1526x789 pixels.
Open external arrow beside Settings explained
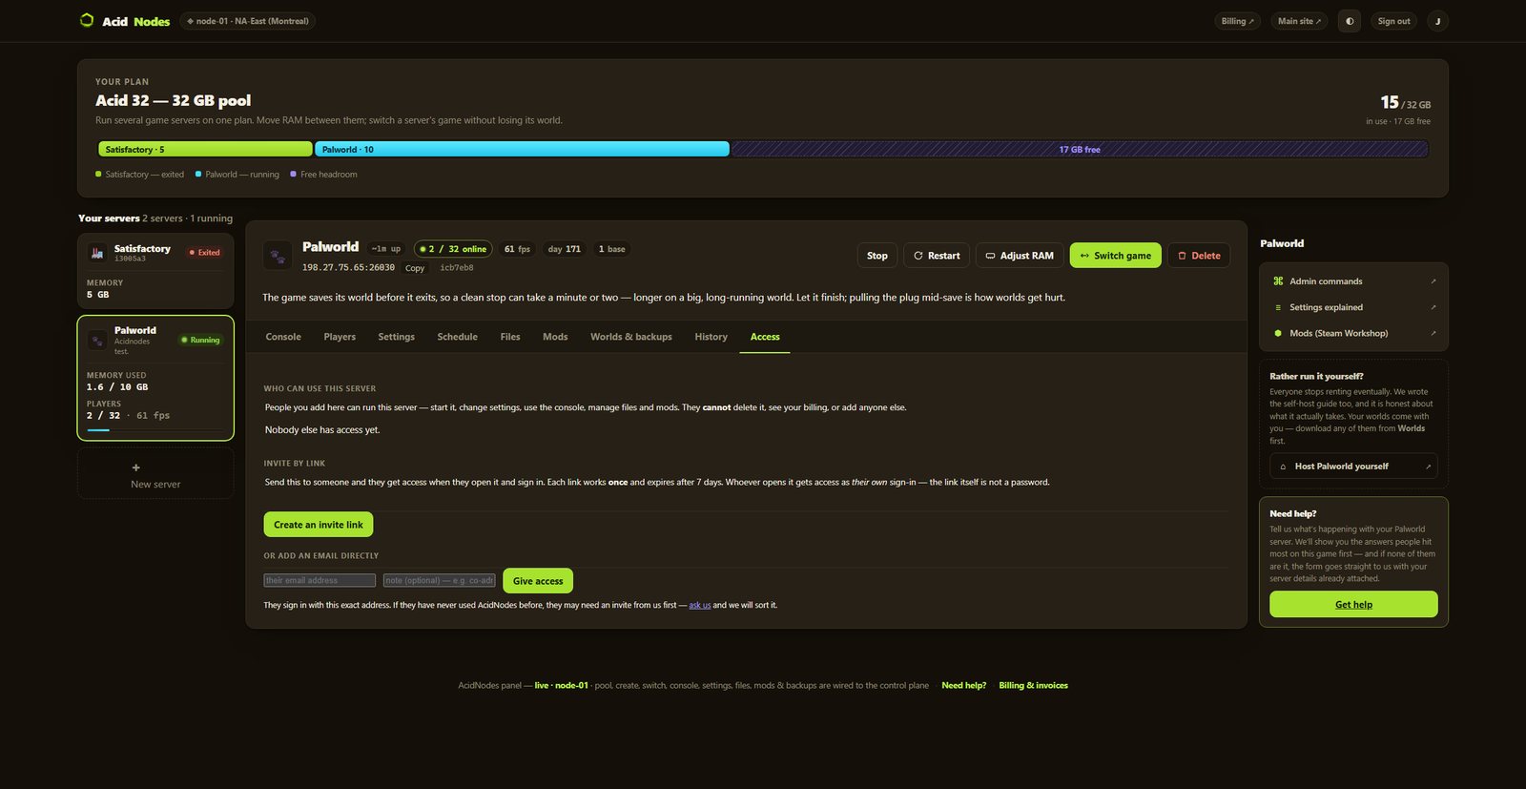coord(1433,307)
